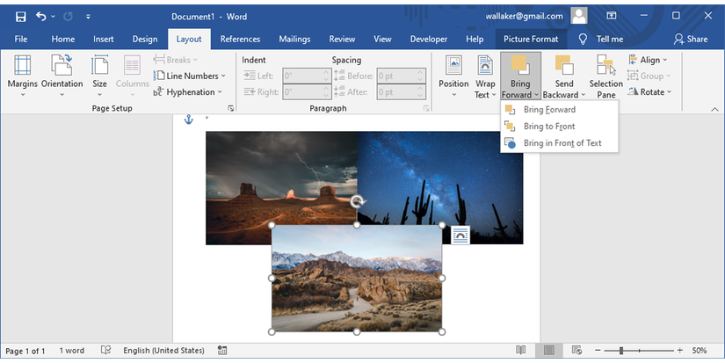Switch to the Insert tab

pyautogui.click(x=103, y=40)
